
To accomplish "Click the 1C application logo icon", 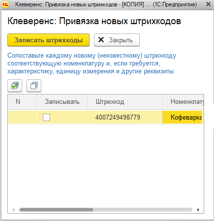I will coord(5,4).
